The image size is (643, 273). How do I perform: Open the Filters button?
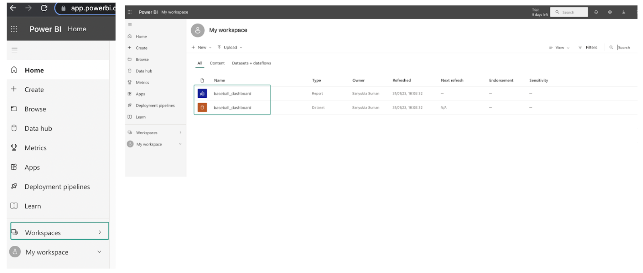588,47
